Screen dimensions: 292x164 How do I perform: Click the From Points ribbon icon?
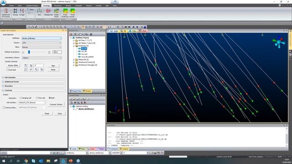click(x=73, y=13)
